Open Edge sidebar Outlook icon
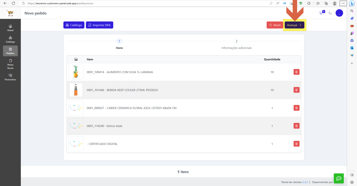Viewport: 357px width, 186px height. (x=352, y=48)
